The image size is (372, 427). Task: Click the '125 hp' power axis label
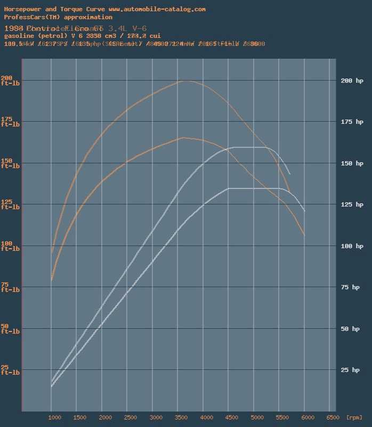(x=352, y=204)
